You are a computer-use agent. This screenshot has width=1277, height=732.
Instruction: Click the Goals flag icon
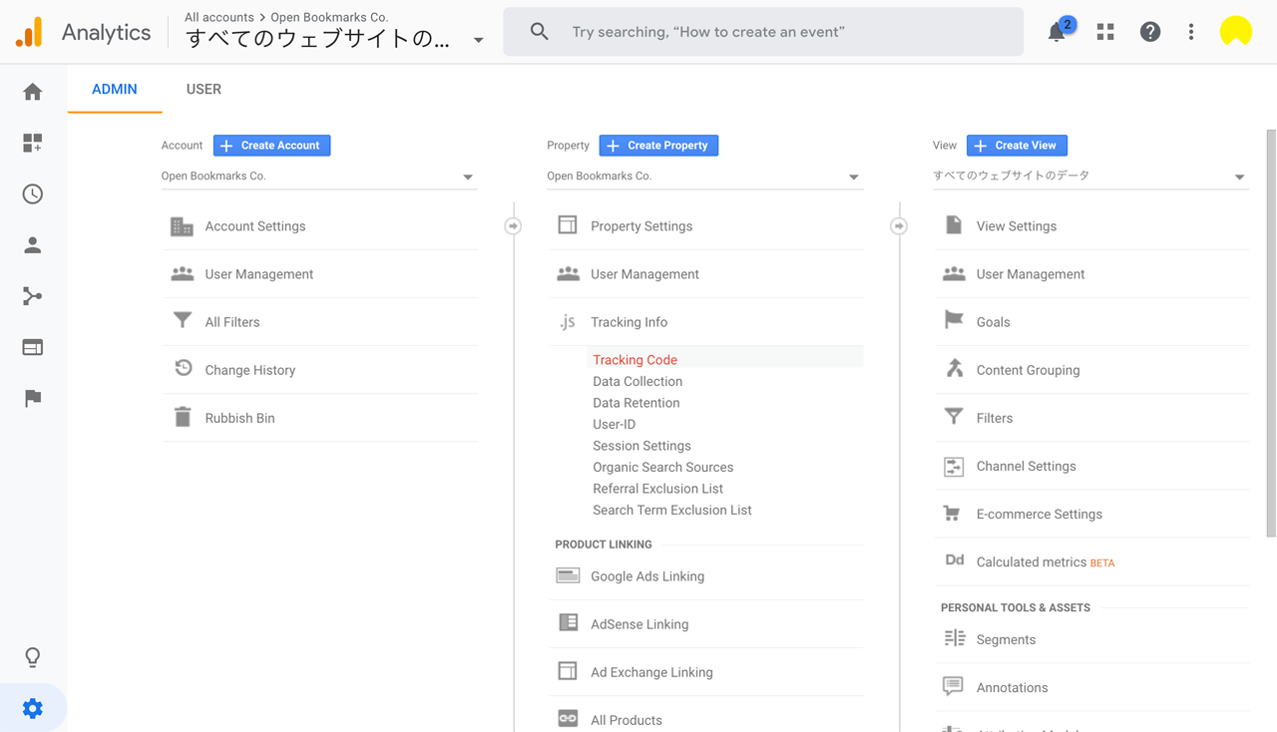954,321
